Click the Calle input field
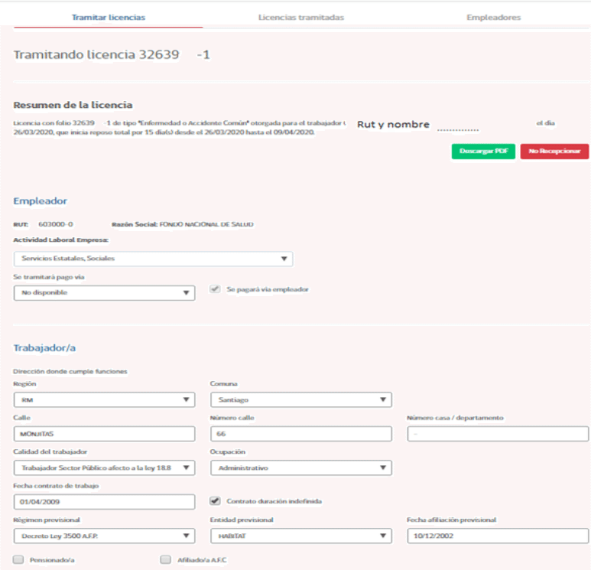The width and height of the screenshot is (591, 570). pos(105,434)
